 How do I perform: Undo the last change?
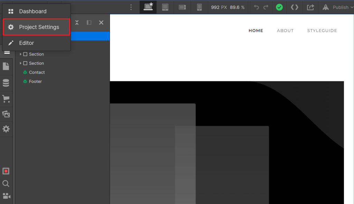click(x=256, y=7)
